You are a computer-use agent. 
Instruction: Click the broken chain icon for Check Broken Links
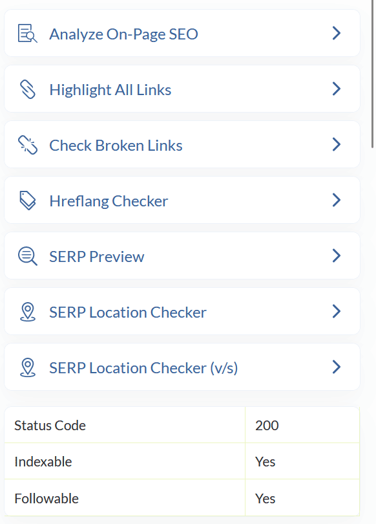(27, 145)
